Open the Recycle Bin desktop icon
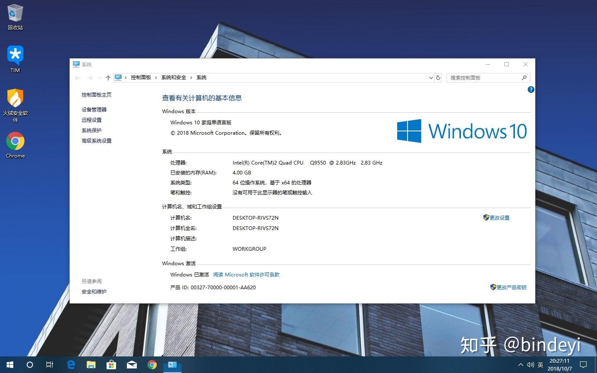597x373 pixels. [15, 17]
